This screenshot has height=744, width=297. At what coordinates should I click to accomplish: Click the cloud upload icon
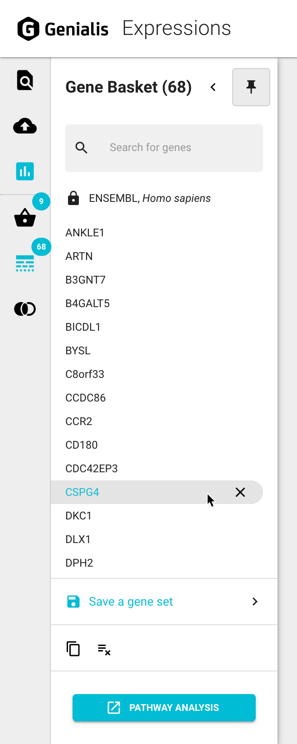[x=25, y=127]
